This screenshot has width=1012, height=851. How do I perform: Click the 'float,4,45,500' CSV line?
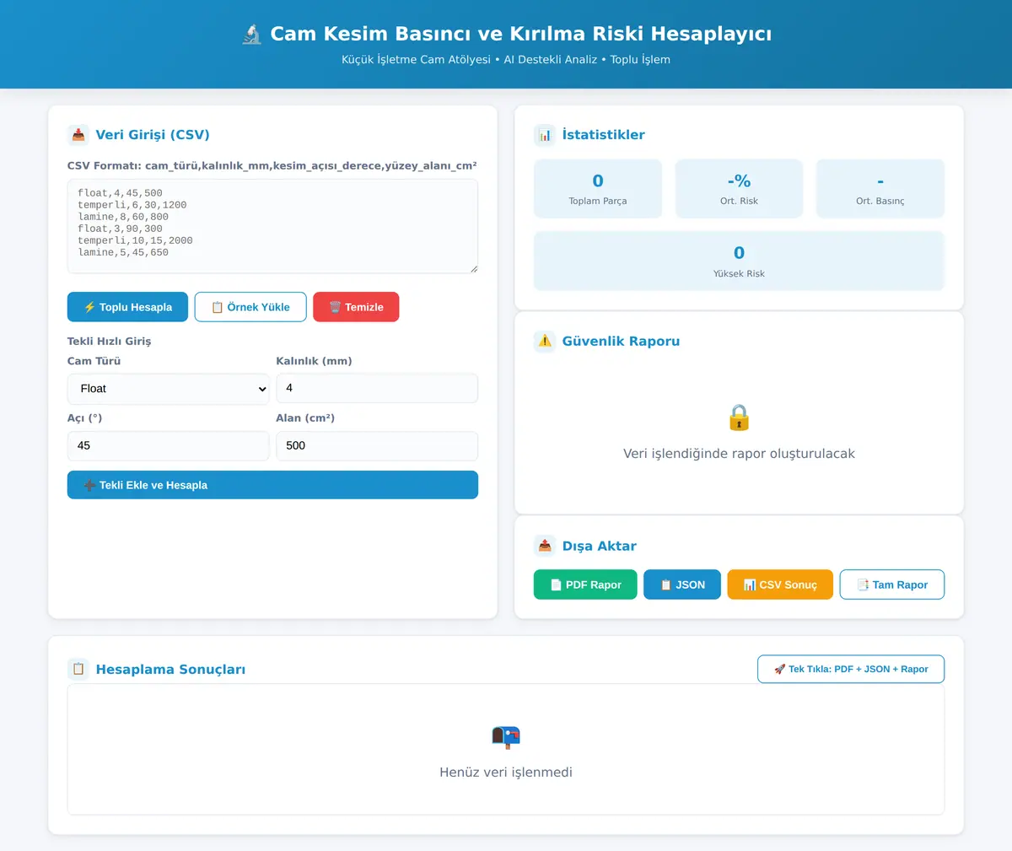point(120,193)
